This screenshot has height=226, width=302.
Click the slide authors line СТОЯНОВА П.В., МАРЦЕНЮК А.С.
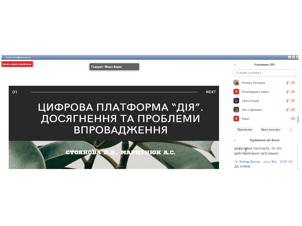tap(121, 153)
